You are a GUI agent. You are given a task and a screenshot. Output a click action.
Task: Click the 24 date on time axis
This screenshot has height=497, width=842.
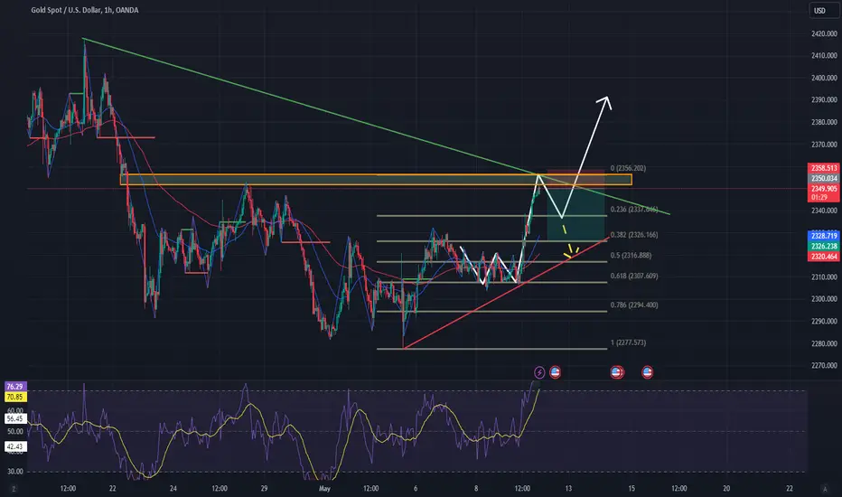173,488
